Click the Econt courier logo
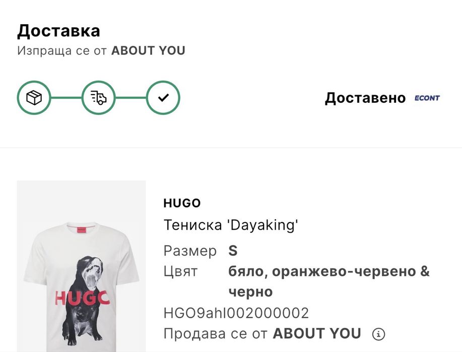This screenshot has height=352, width=462. pos(427,98)
